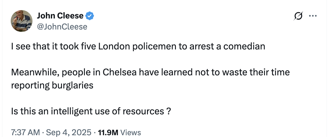Open the three-dot More options menu
Image resolution: width=331 pixels, height=137 pixels.
click(313, 16)
